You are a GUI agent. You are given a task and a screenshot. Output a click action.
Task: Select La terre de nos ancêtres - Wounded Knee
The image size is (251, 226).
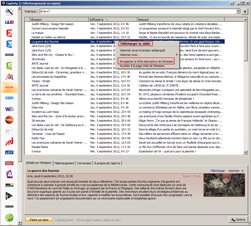point(127,95)
